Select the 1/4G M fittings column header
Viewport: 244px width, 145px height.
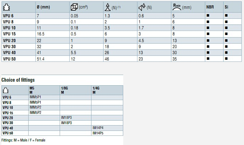click(x=96, y=90)
